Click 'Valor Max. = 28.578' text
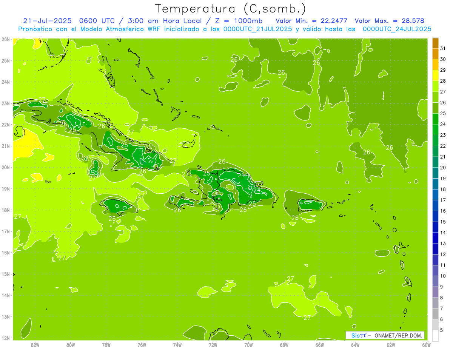 [390, 21]
